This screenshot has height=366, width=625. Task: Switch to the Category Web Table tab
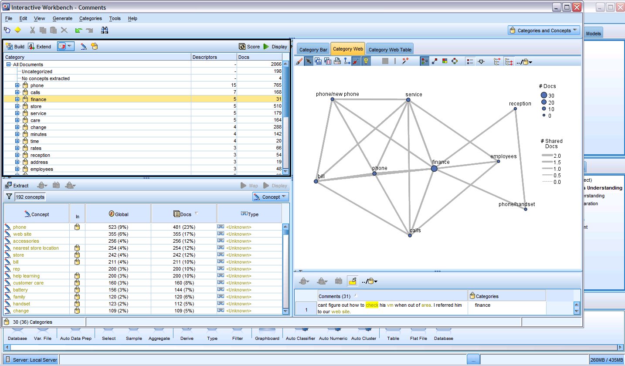pyautogui.click(x=390, y=50)
